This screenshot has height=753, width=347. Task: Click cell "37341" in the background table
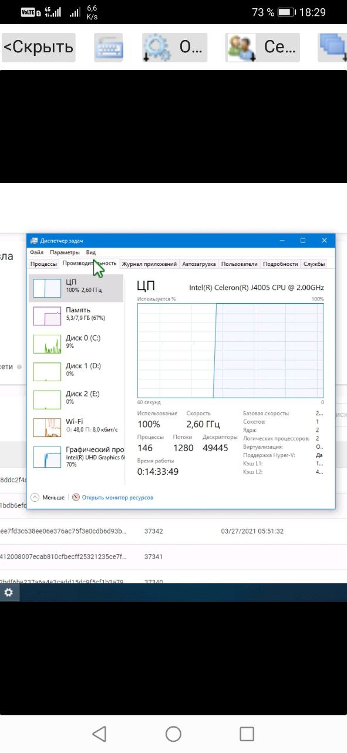click(154, 557)
